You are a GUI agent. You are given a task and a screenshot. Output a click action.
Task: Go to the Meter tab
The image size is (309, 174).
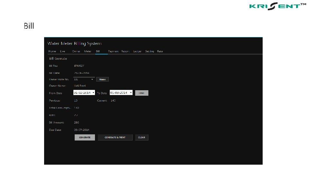tap(88, 51)
